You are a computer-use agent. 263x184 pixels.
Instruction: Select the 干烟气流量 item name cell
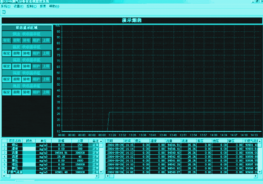click(15, 172)
